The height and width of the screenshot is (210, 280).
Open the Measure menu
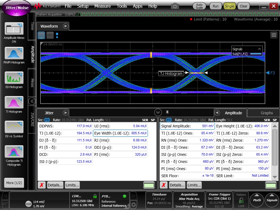(102, 6)
